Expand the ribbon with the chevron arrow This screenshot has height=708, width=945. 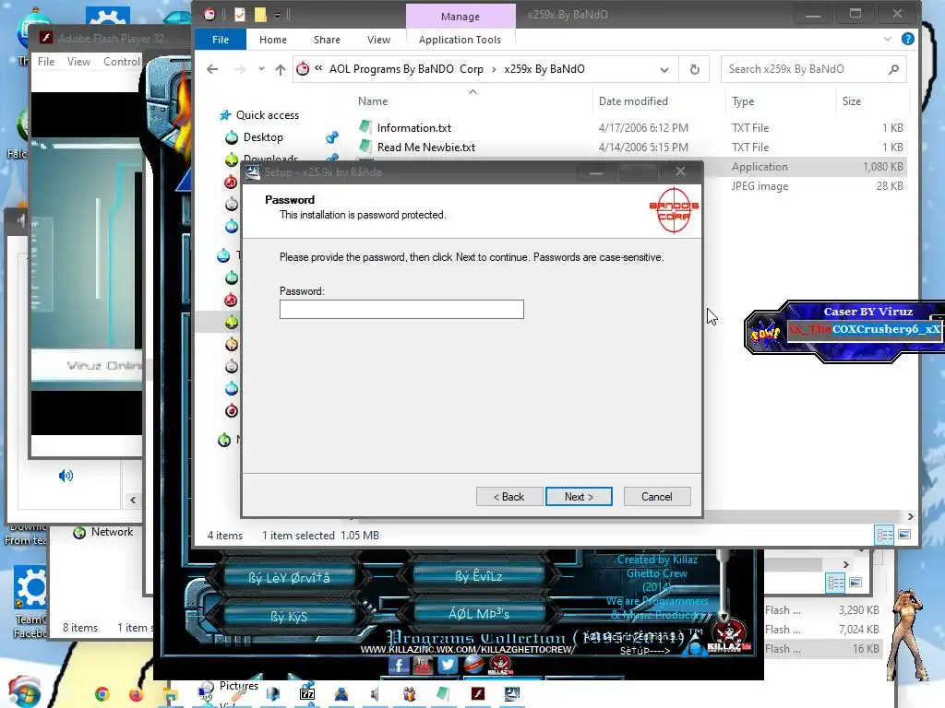[887, 39]
